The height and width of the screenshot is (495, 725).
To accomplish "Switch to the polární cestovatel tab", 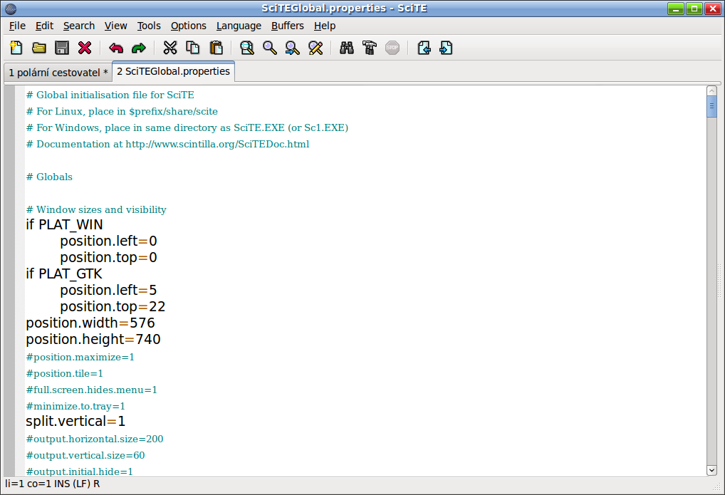I will [x=58, y=73].
